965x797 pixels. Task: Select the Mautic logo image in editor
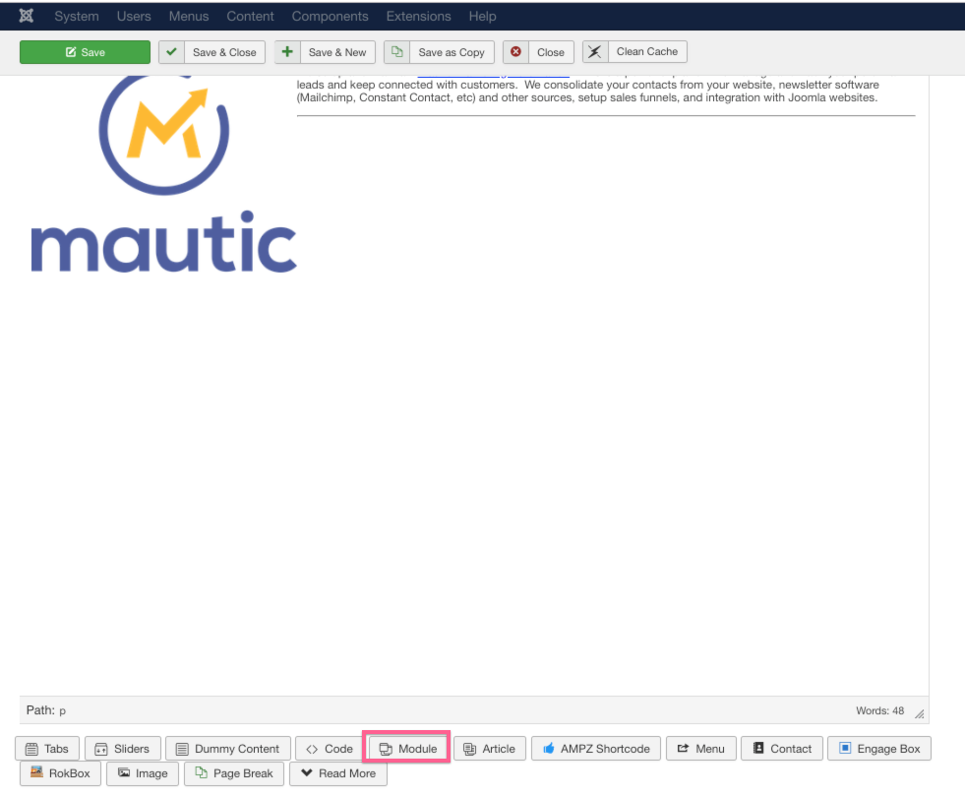163,174
